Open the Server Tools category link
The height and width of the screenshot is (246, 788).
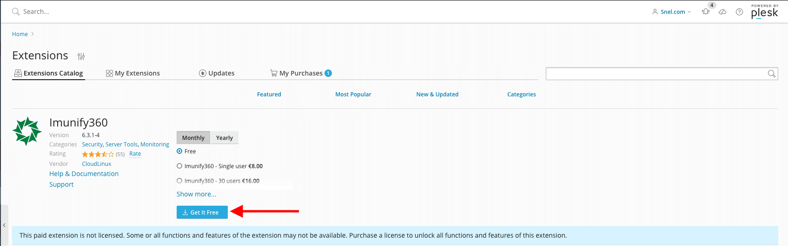tap(121, 145)
